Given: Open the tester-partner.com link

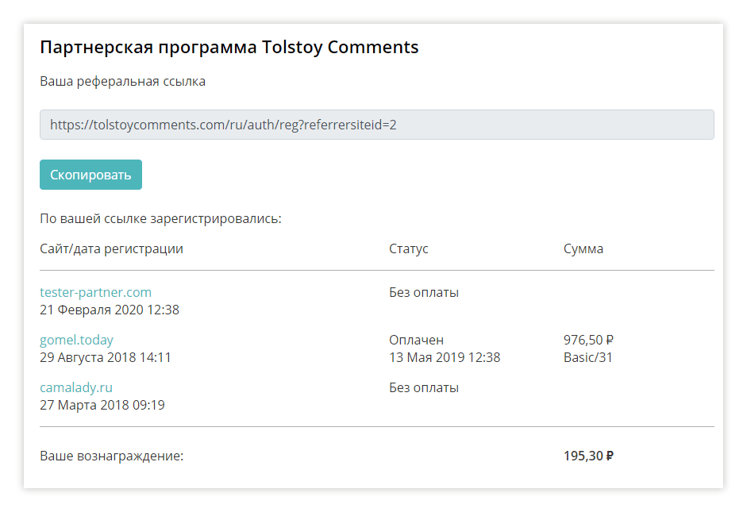Looking at the screenshot, I should click(x=96, y=292).
